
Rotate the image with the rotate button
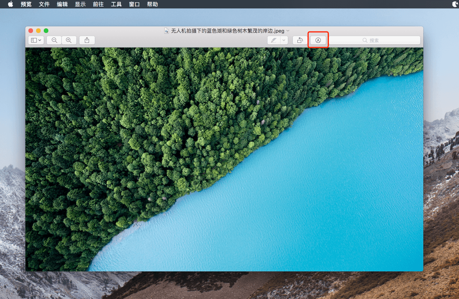click(300, 40)
